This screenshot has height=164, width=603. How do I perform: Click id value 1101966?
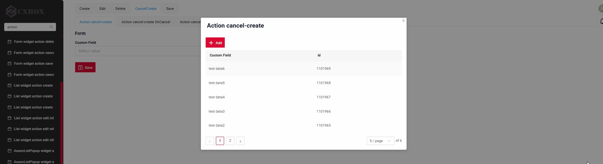[323, 111]
